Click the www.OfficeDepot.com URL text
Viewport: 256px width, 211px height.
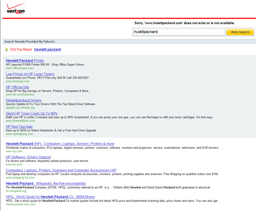point(20,68)
